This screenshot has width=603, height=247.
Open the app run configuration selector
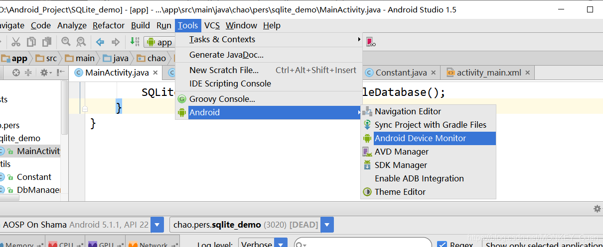click(158, 42)
